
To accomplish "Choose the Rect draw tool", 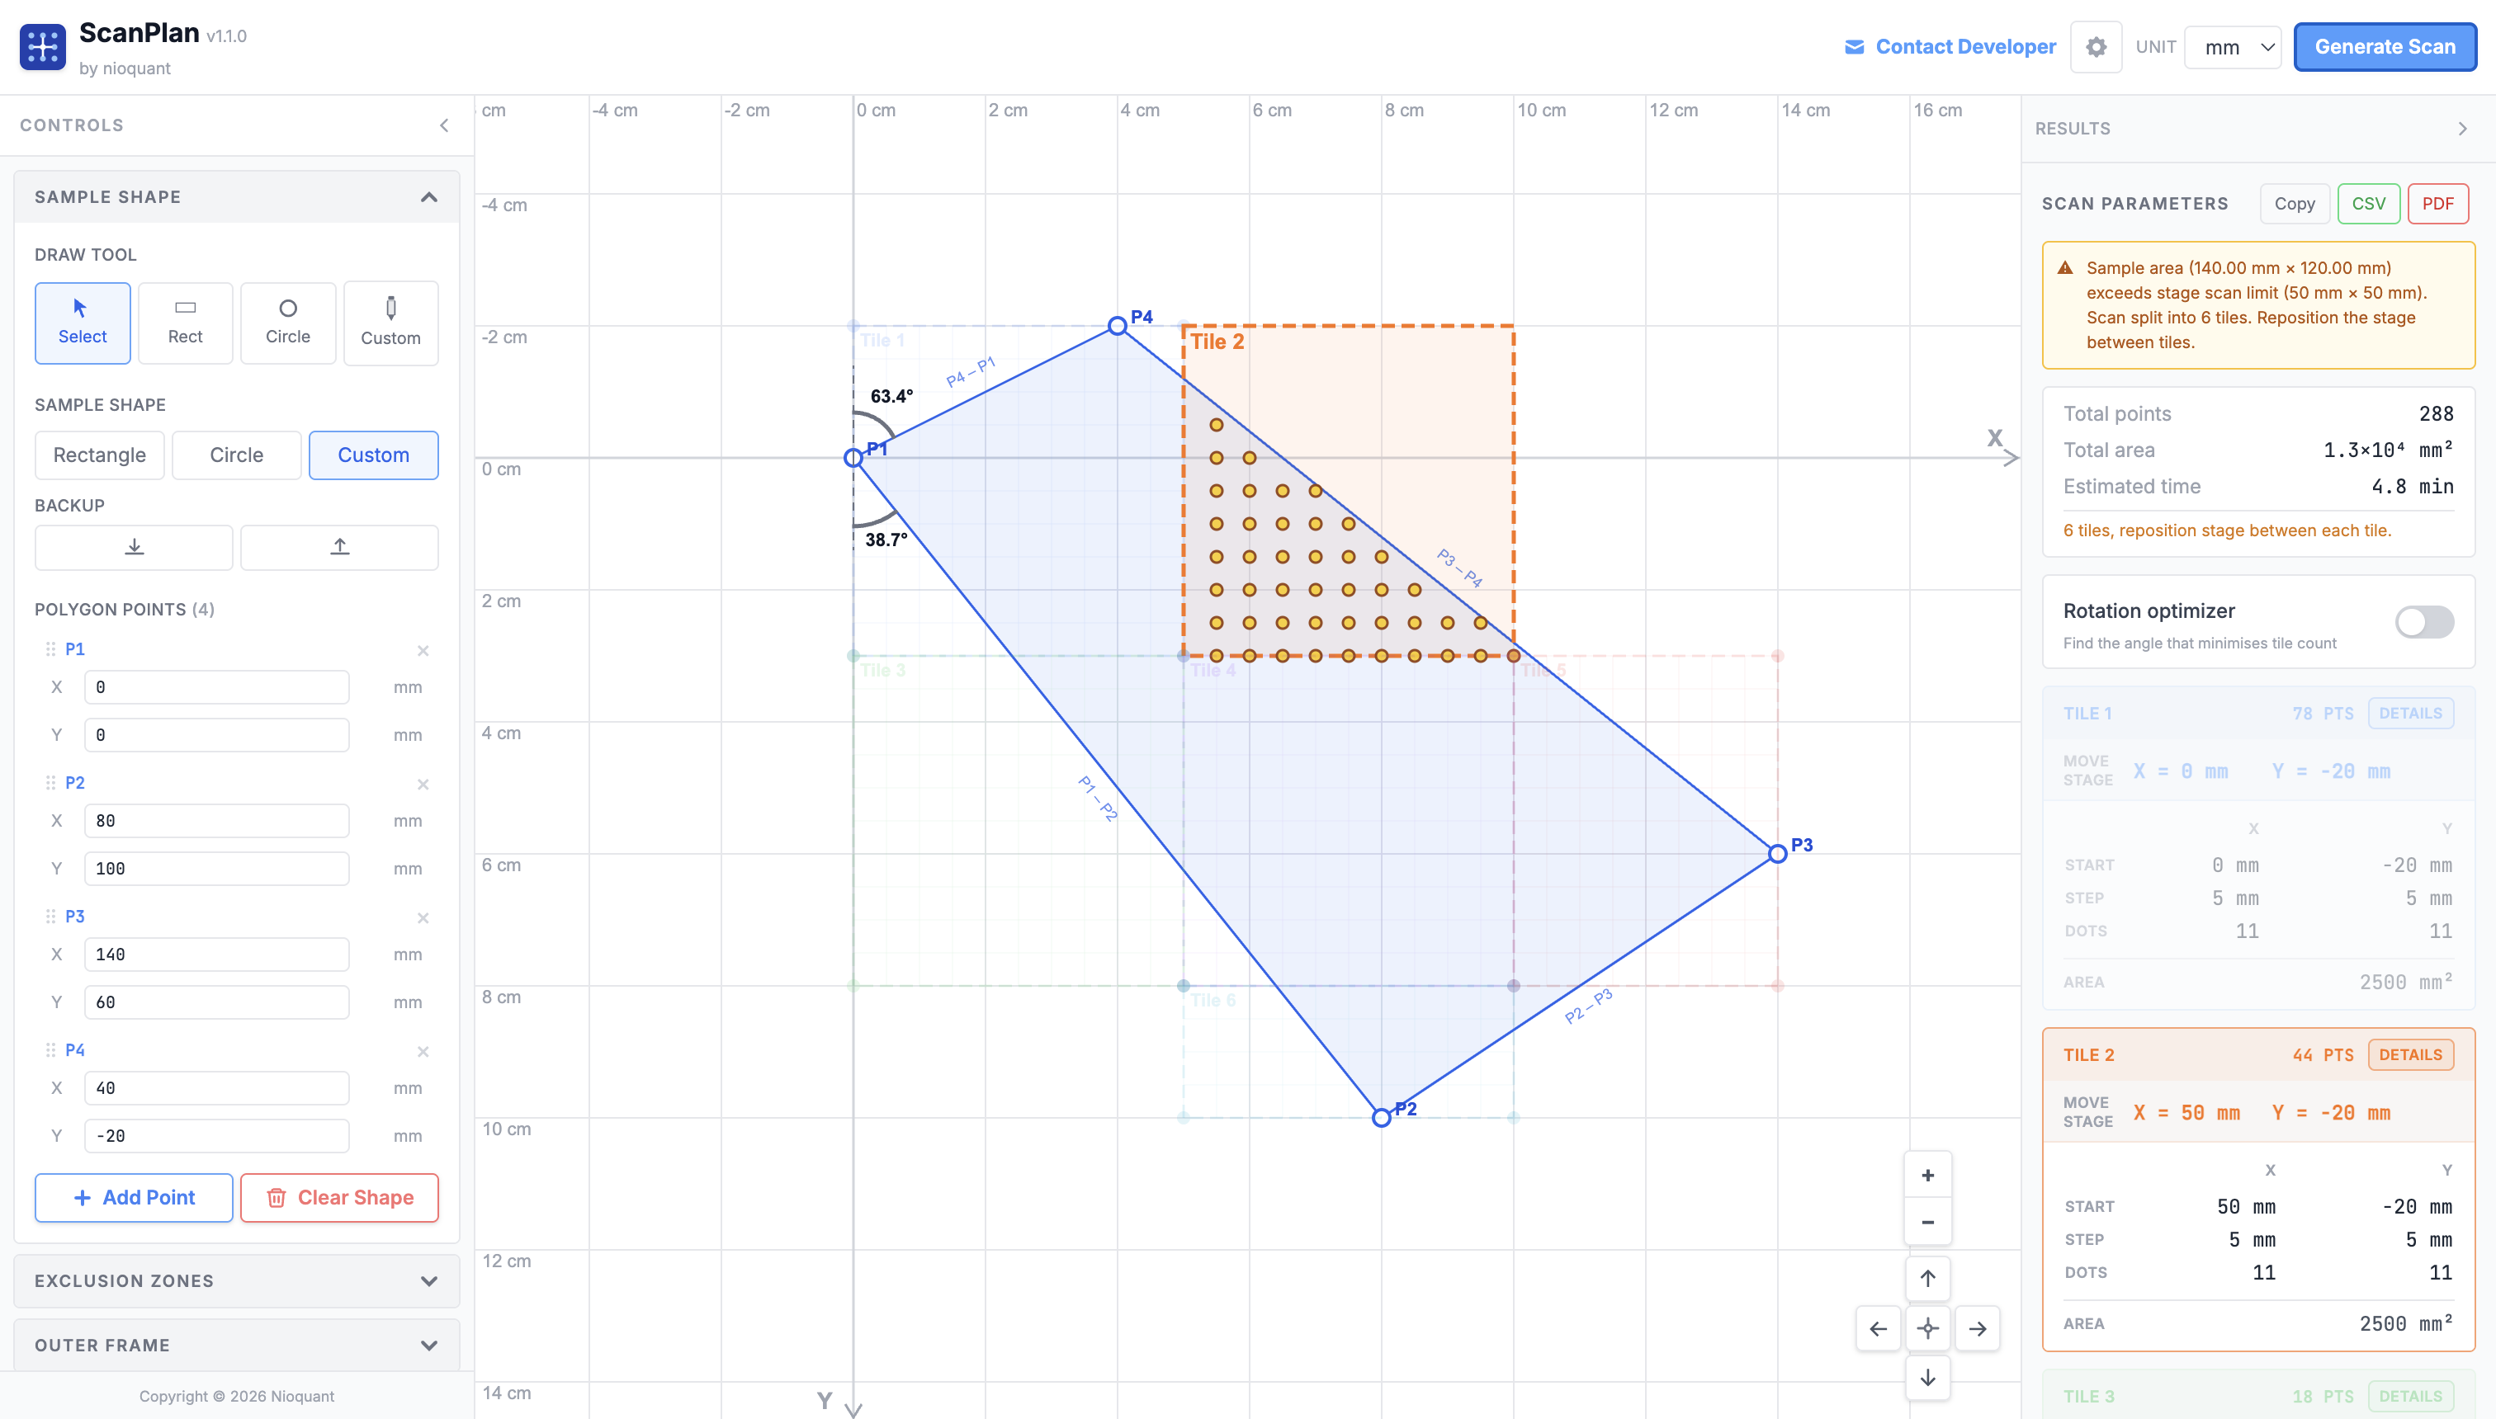I will [x=185, y=323].
